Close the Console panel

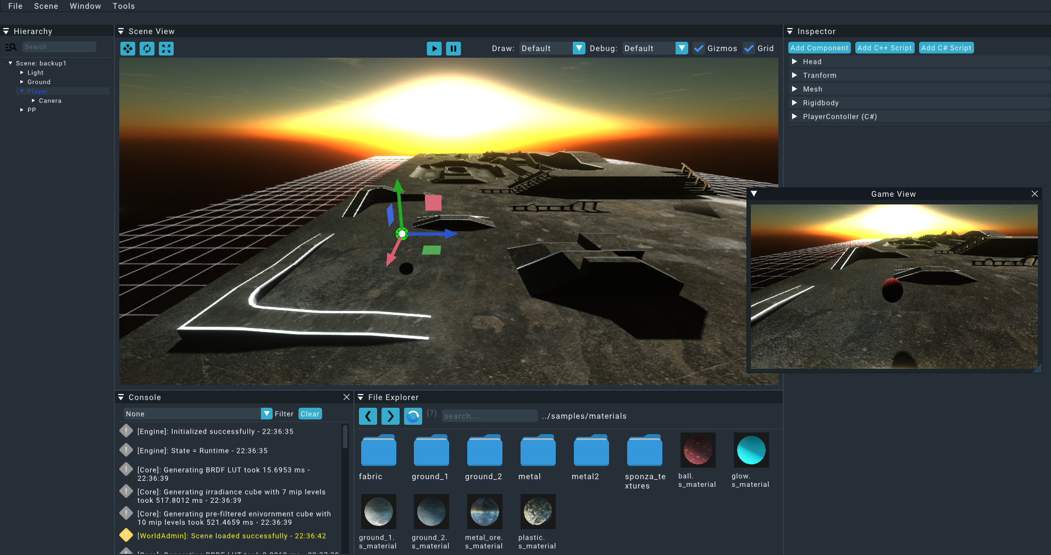click(x=346, y=397)
